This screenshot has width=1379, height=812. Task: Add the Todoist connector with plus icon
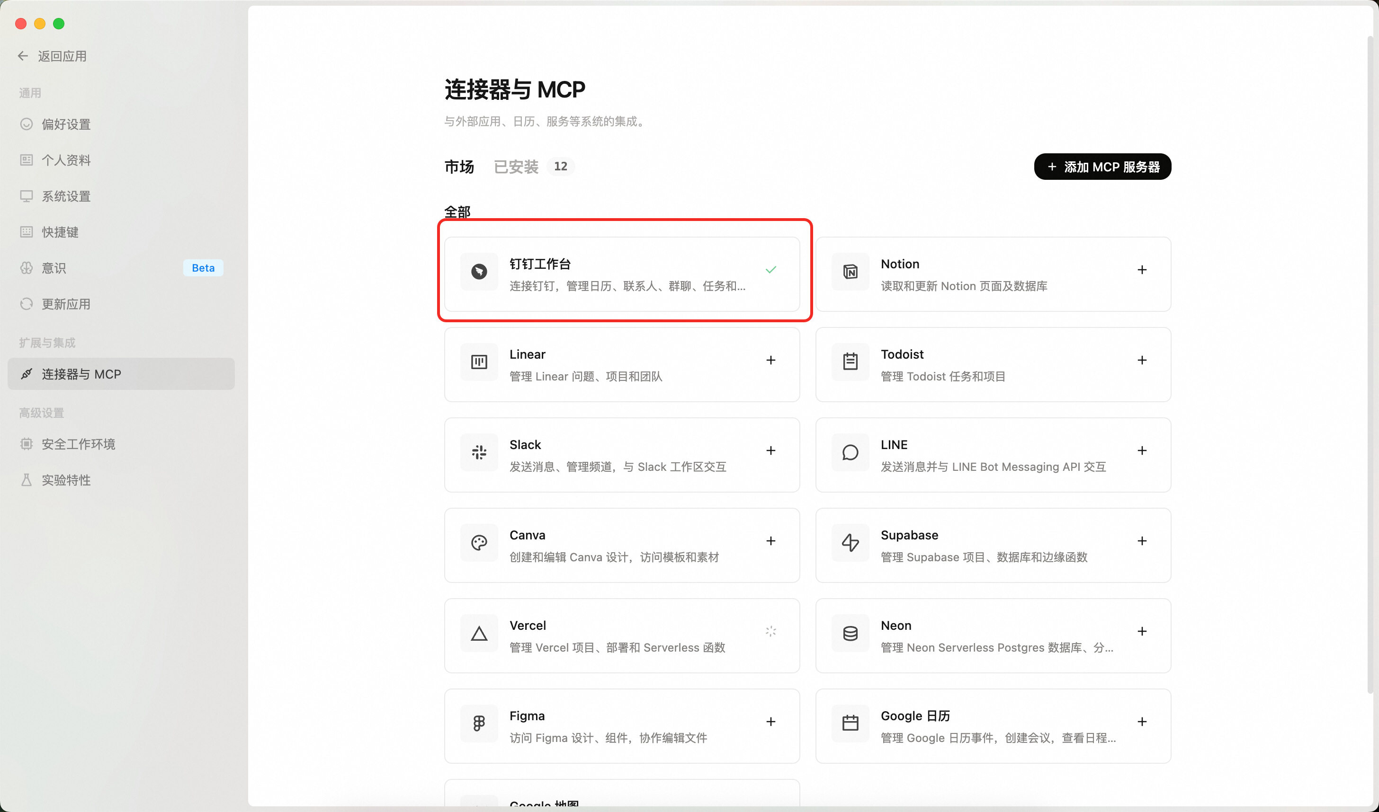tap(1142, 360)
